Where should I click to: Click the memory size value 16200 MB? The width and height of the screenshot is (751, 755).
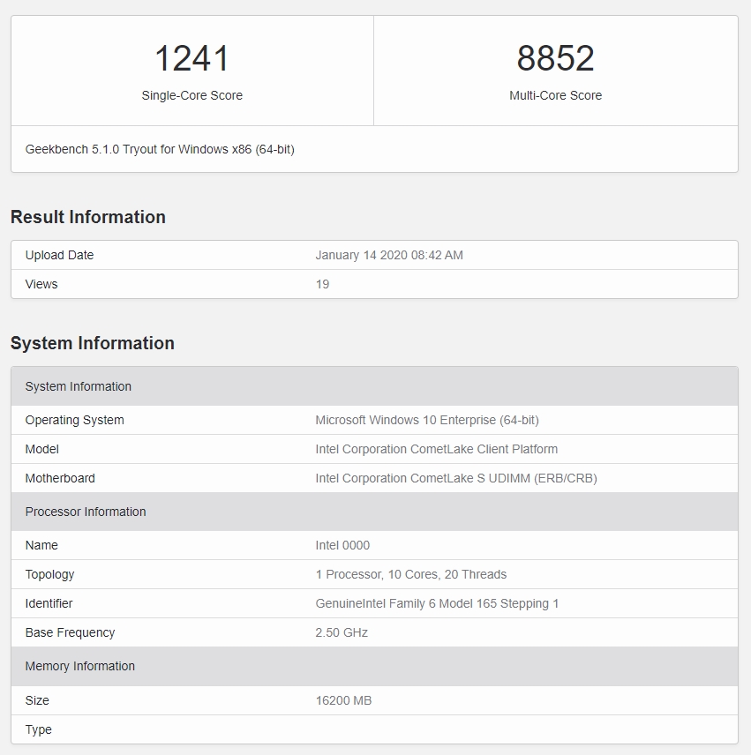pos(343,700)
